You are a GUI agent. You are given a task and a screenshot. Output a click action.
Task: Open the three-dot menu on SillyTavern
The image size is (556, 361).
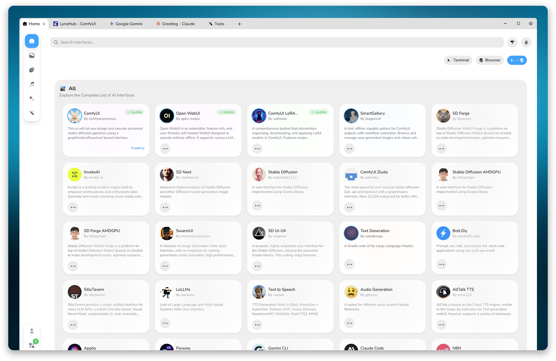click(x=73, y=325)
